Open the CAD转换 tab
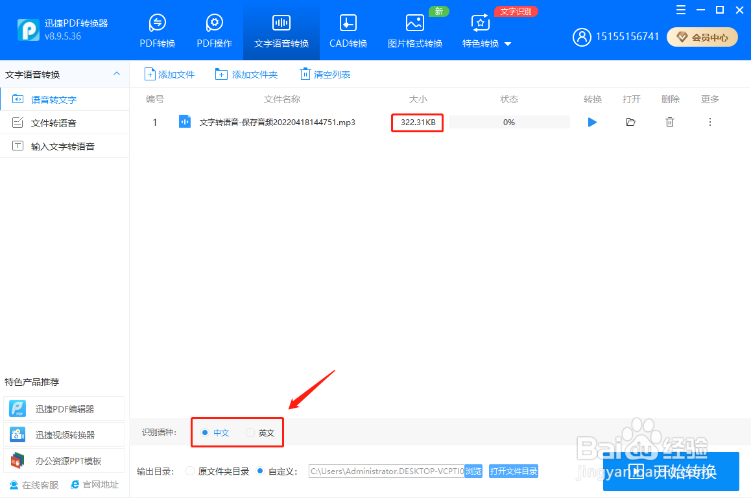Viewport: 751px width, 498px height. pos(348,31)
